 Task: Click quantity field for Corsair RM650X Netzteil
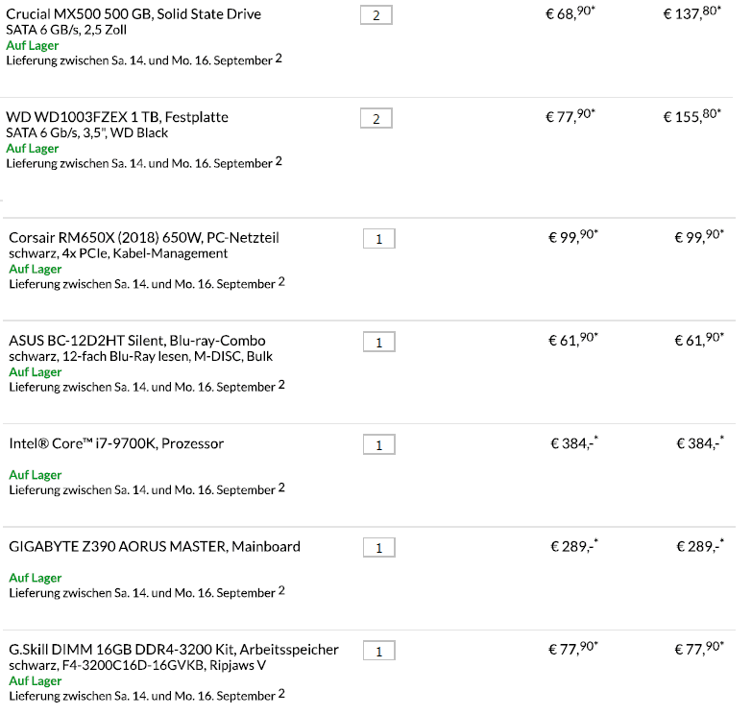(378, 239)
